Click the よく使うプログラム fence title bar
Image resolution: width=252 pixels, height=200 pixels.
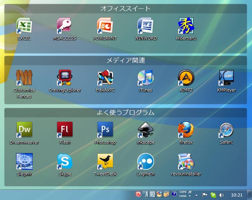[x=125, y=112]
